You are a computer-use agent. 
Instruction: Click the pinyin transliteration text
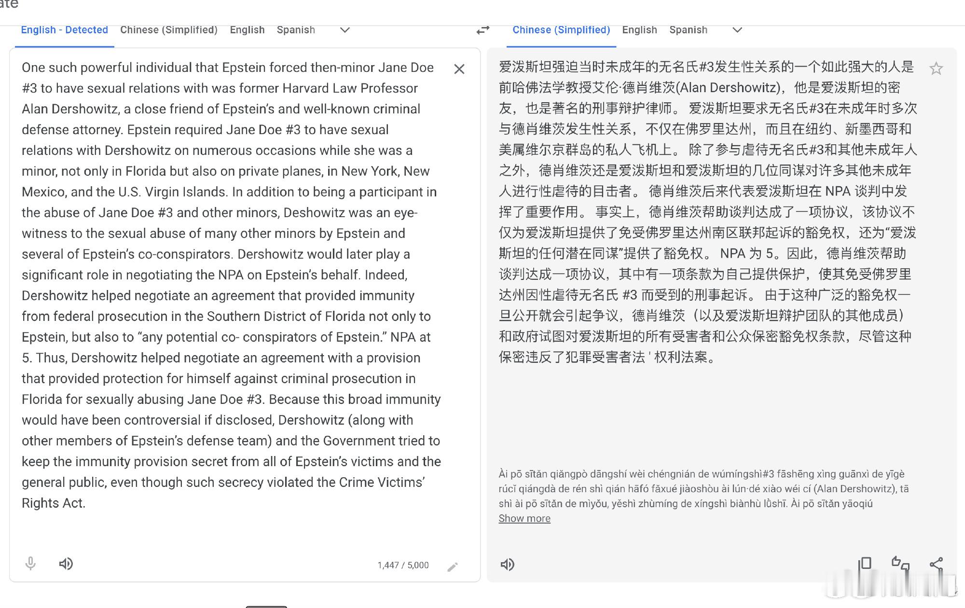[703, 489]
